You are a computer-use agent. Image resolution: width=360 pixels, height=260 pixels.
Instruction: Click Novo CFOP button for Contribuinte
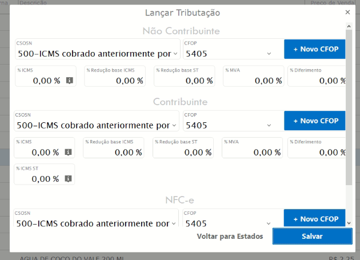(315, 121)
